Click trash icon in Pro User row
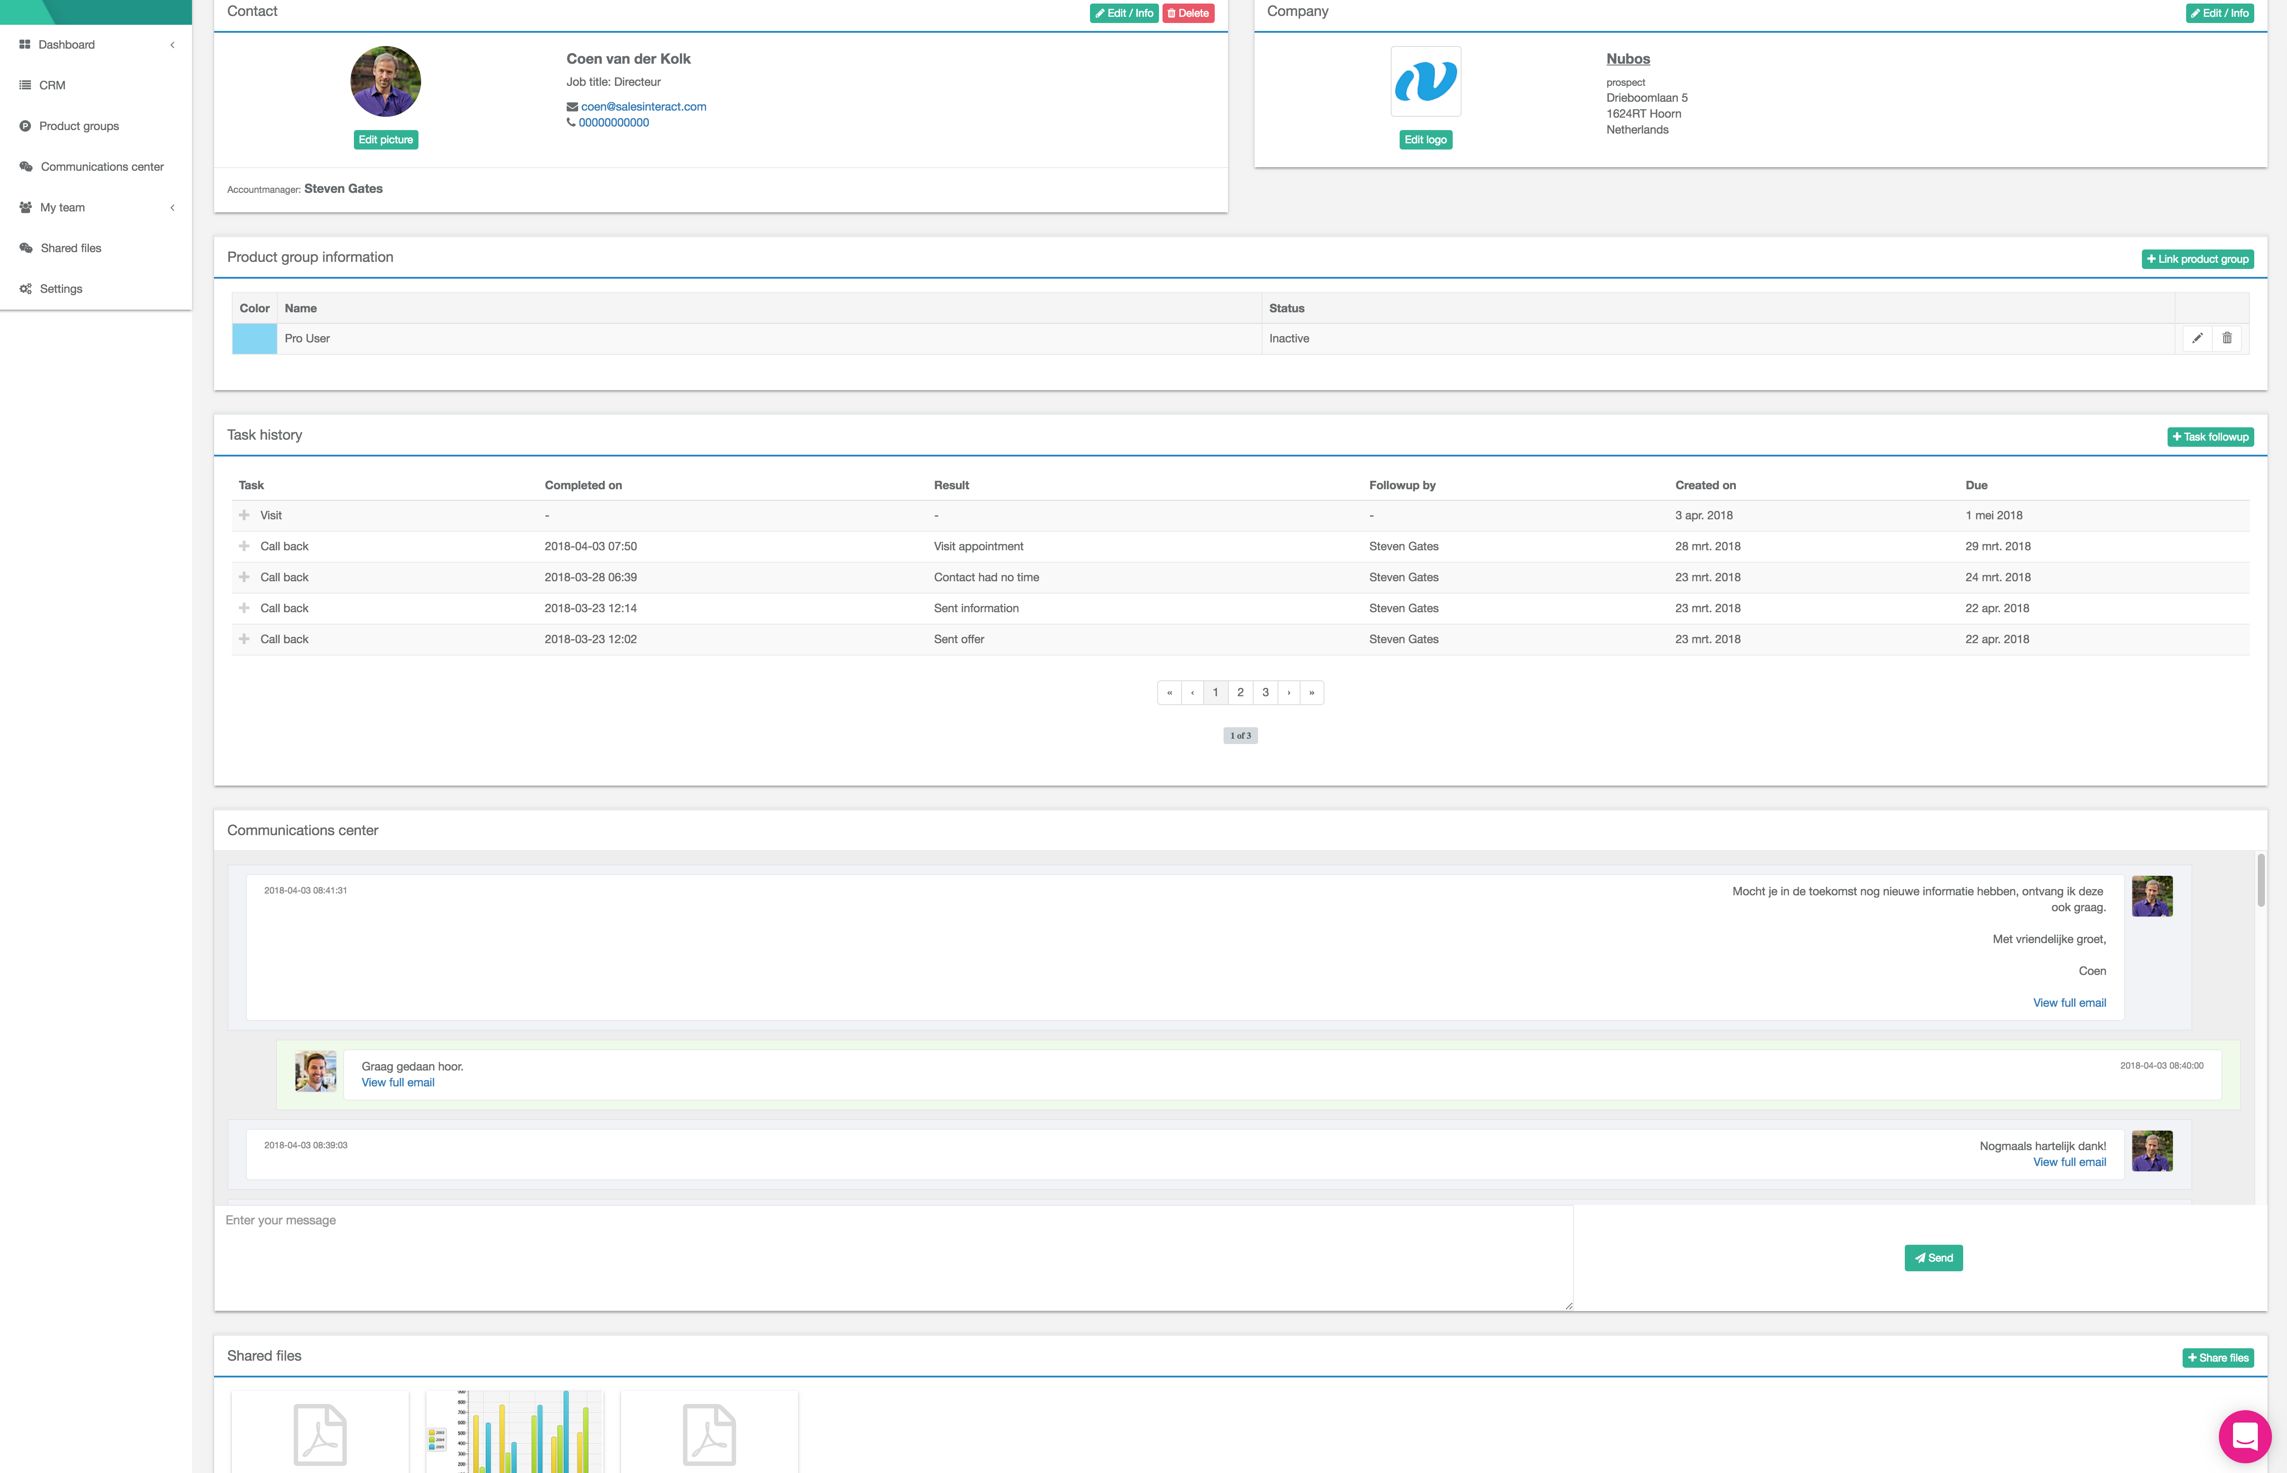Viewport: 2287px width, 1473px height. tap(2227, 338)
